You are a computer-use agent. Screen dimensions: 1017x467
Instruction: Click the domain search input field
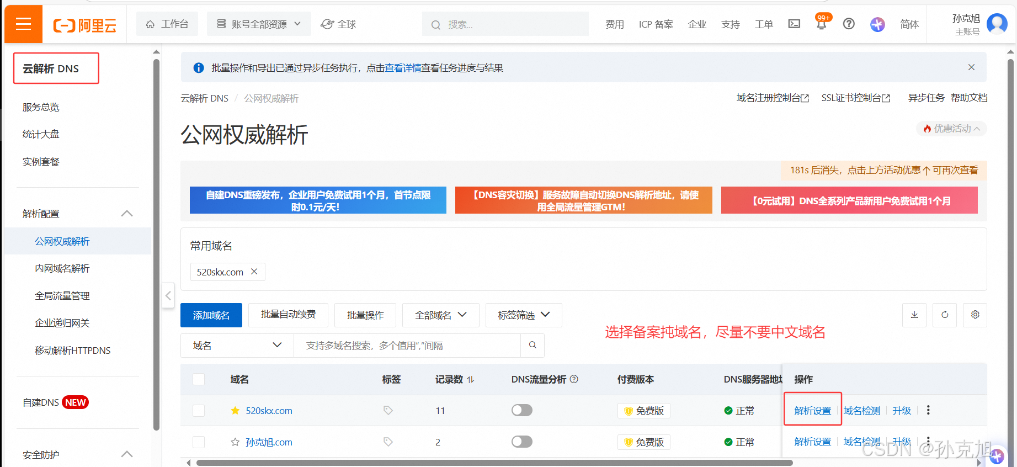(x=407, y=345)
